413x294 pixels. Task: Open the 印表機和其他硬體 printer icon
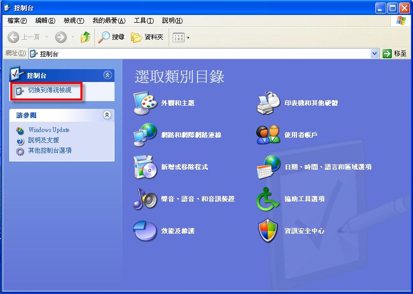[268, 103]
